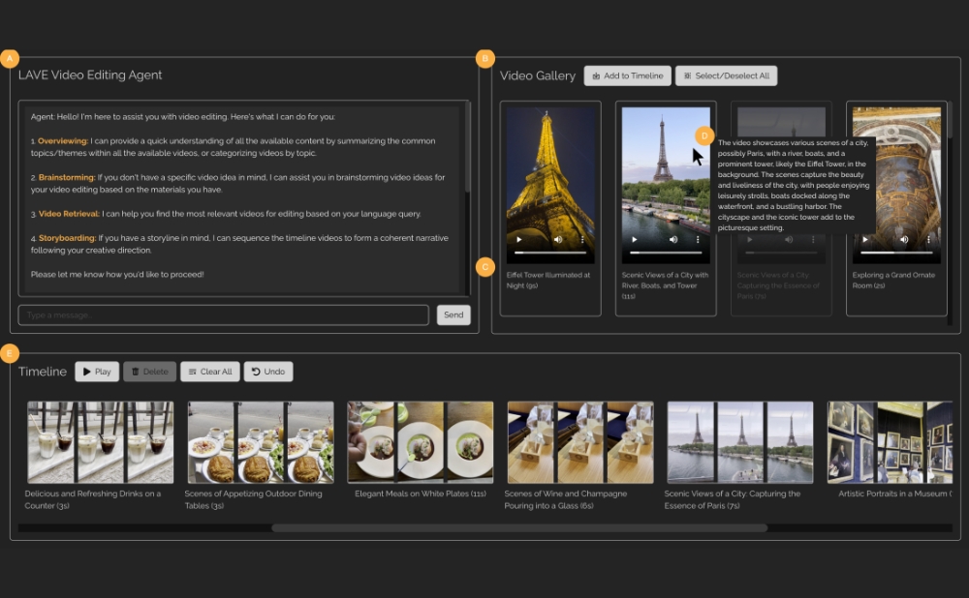Viewport: 969px width, 598px height.
Task: Click the 'Video Retrieval:' highlighted text
Action: 69,214
